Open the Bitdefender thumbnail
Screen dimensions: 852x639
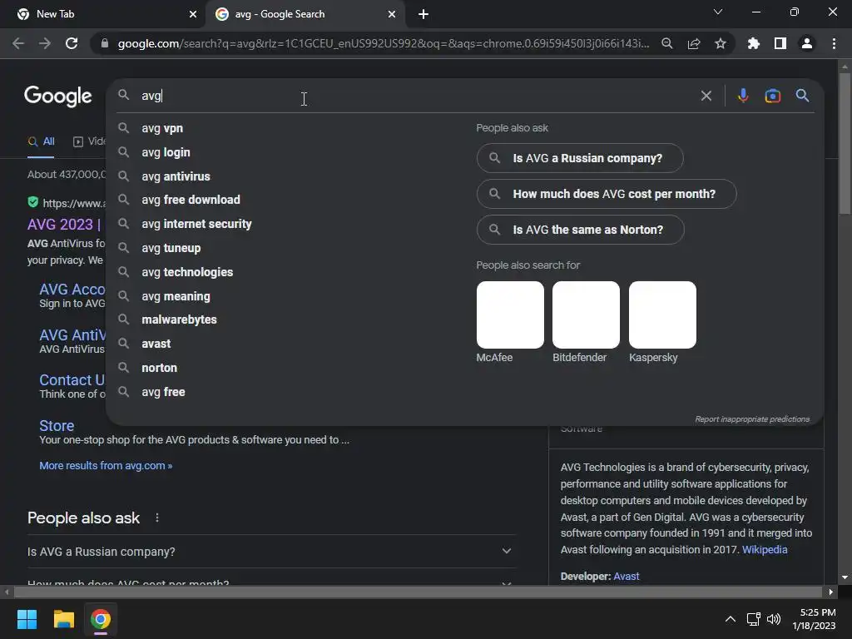point(586,315)
